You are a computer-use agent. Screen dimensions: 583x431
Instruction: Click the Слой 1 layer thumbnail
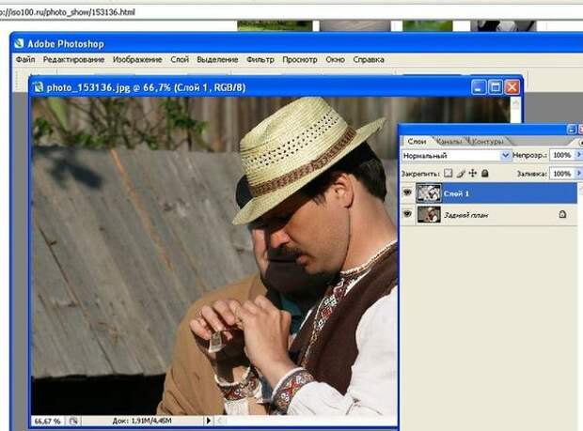429,193
